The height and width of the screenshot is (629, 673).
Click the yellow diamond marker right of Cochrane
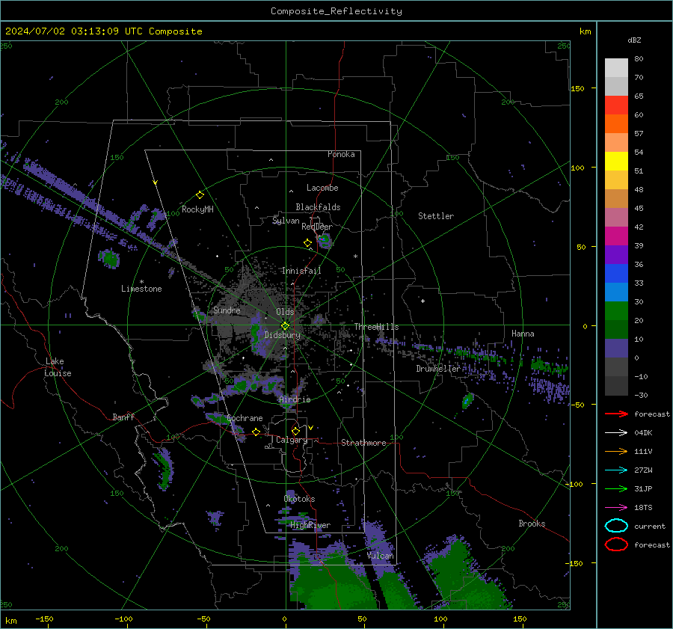point(256,432)
